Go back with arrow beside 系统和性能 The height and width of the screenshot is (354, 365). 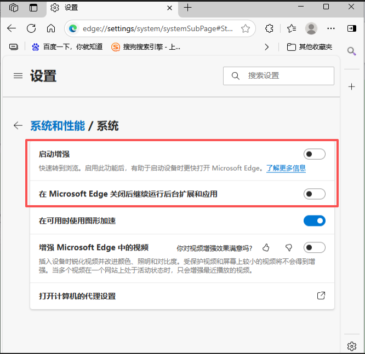click(18, 125)
